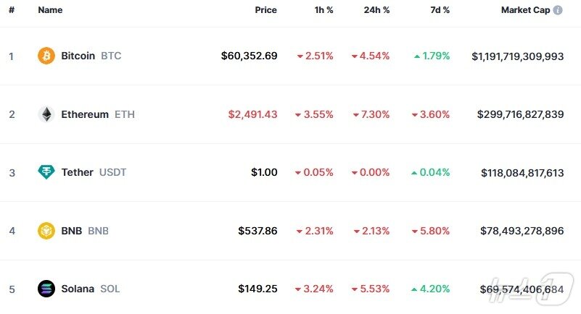Select Bitcoin's market cap value
Image resolution: width=581 pixels, height=314 pixels.
[x=518, y=56]
